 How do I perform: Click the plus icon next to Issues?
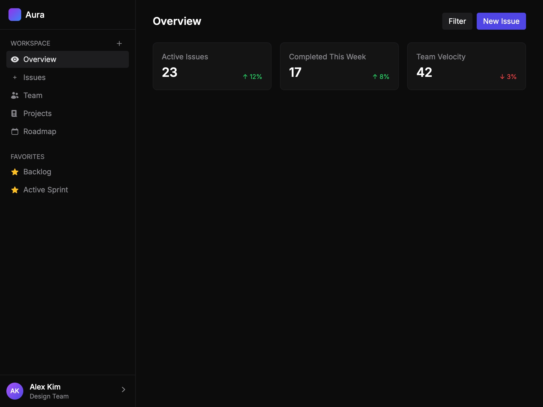15,77
